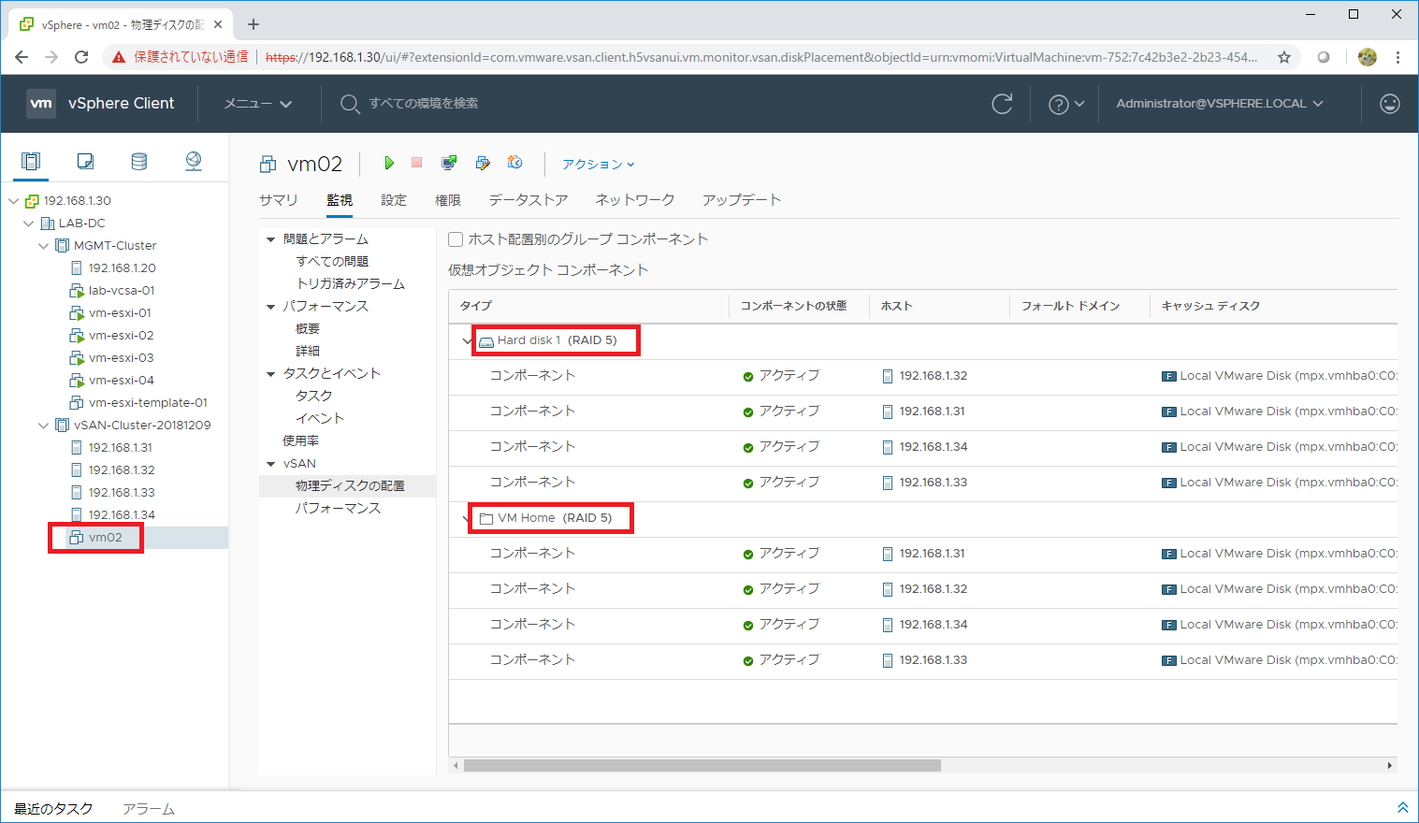Close the vSphere browser tab
The height and width of the screenshot is (823, 1419).
(x=218, y=24)
